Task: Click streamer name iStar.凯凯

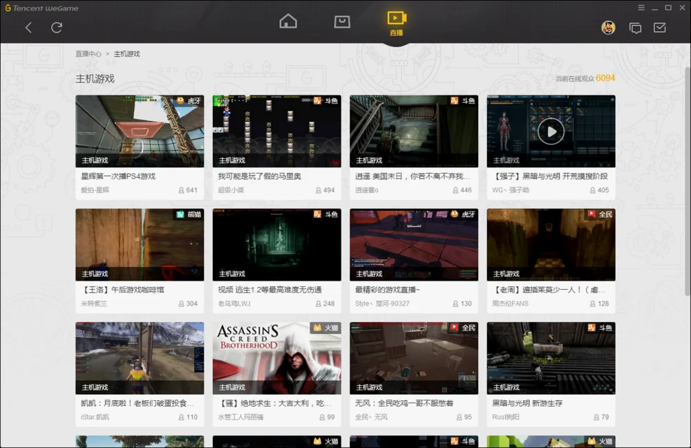Action: (x=95, y=417)
